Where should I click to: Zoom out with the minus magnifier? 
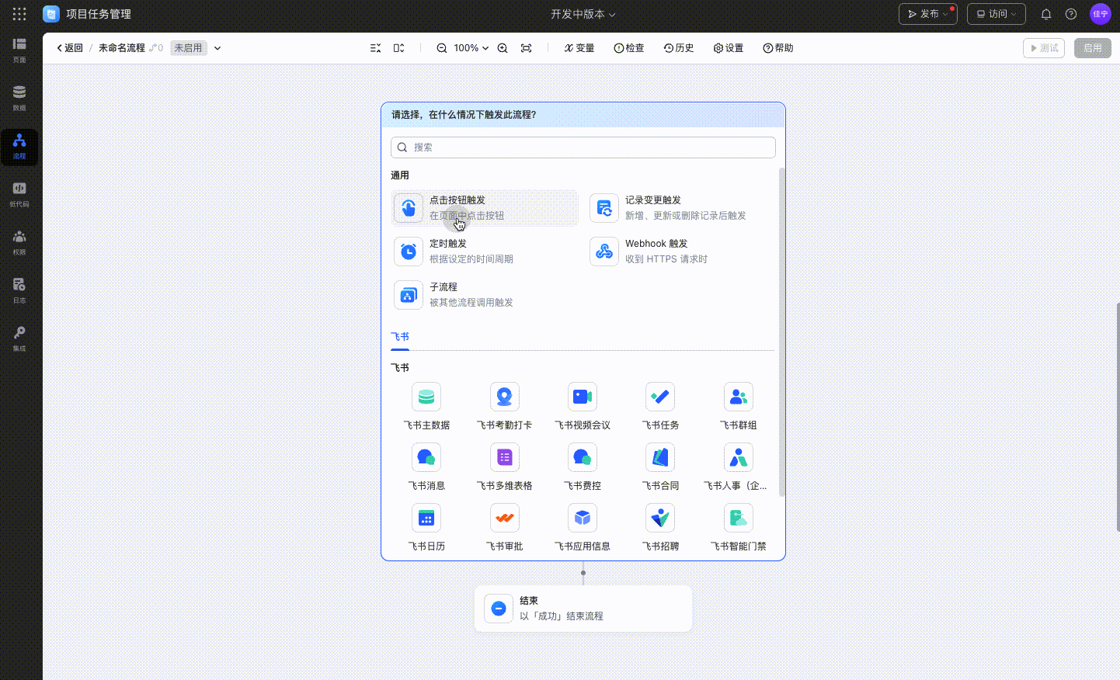pyautogui.click(x=442, y=48)
